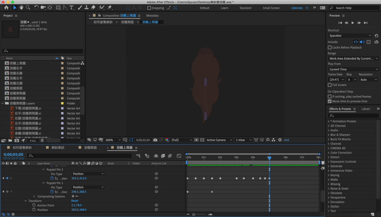
Task: Open Pin Type dropdown for Puppet Pin 2
Action: [x=88, y=174]
